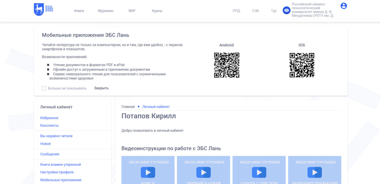The height and width of the screenshot is (184, 380).
Task: Go to the ВКР section
Action: click(x=132, y=11)
